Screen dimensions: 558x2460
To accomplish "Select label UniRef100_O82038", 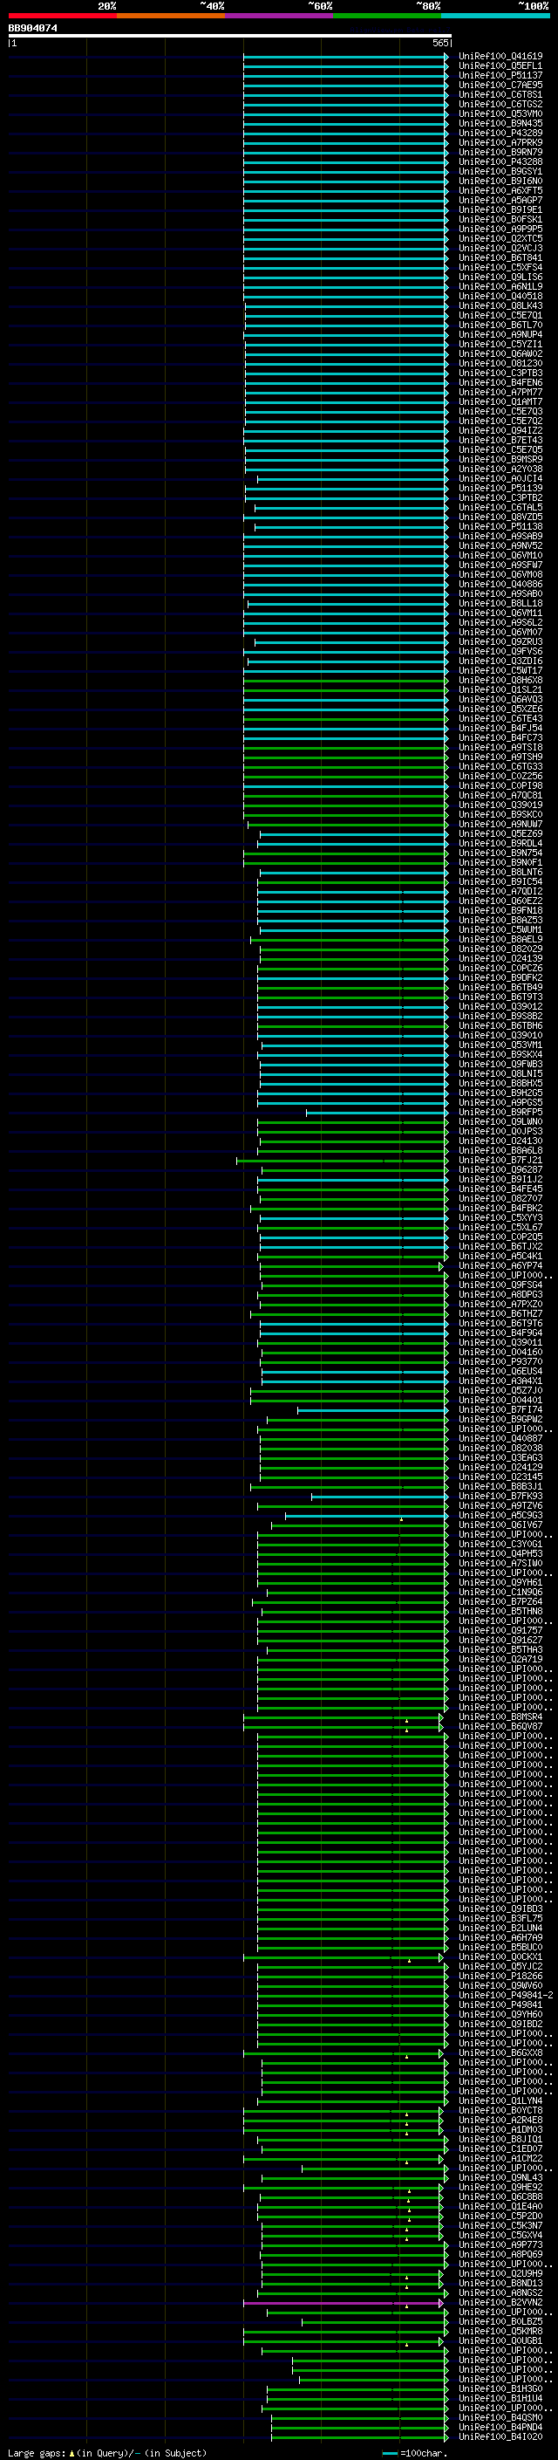I will point(500,1448).
